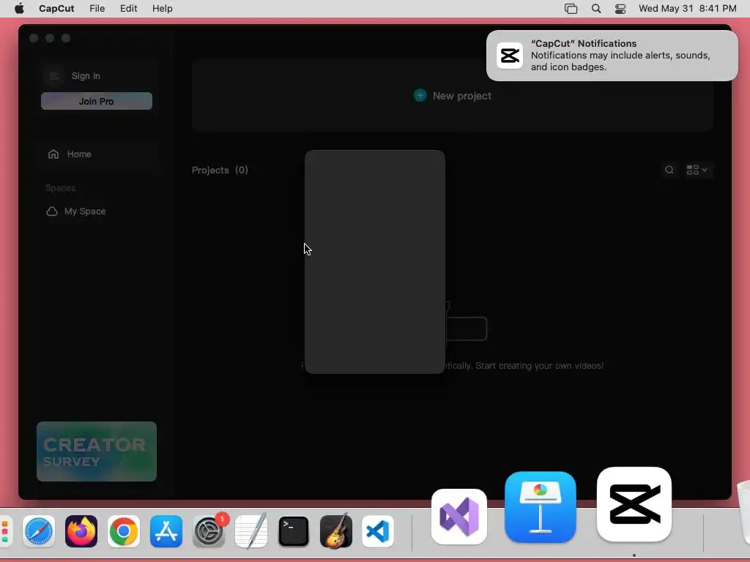Open Google Chrome from the Dock
The width and height of the screenshot is (750, 562).
pos(123,531)
